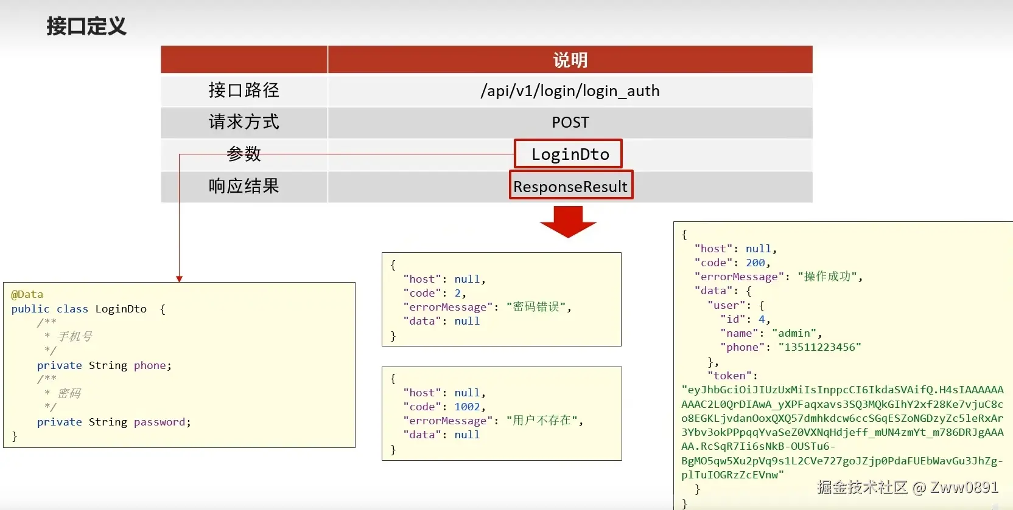Select token line starting AA.RcSqR7Ii6sNkB
Screen dimensions: 1013x510
(759, 446)
